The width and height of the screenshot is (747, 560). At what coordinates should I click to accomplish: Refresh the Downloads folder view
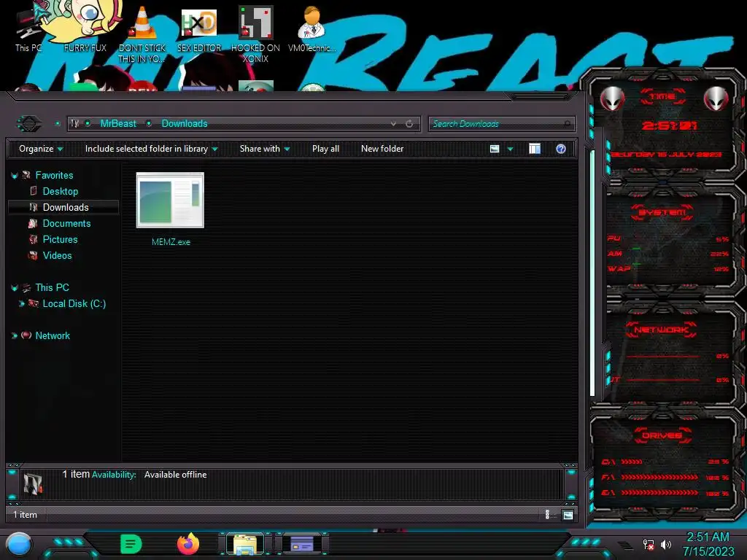click(x=409, y=124)
